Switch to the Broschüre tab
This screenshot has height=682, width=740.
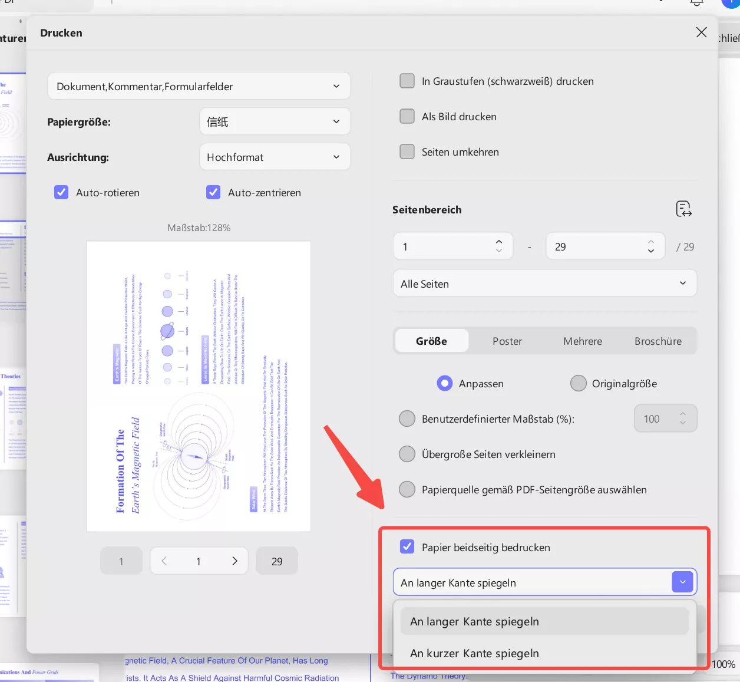658,341
